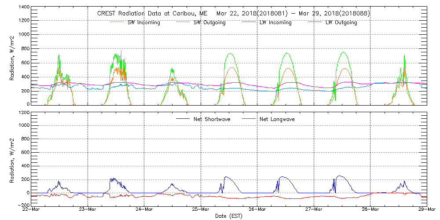Click the -200 tick on lower chart axis
440x220 pixels.
23,205
